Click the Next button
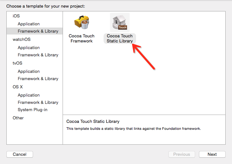232x164 pixels. (212, 154)
